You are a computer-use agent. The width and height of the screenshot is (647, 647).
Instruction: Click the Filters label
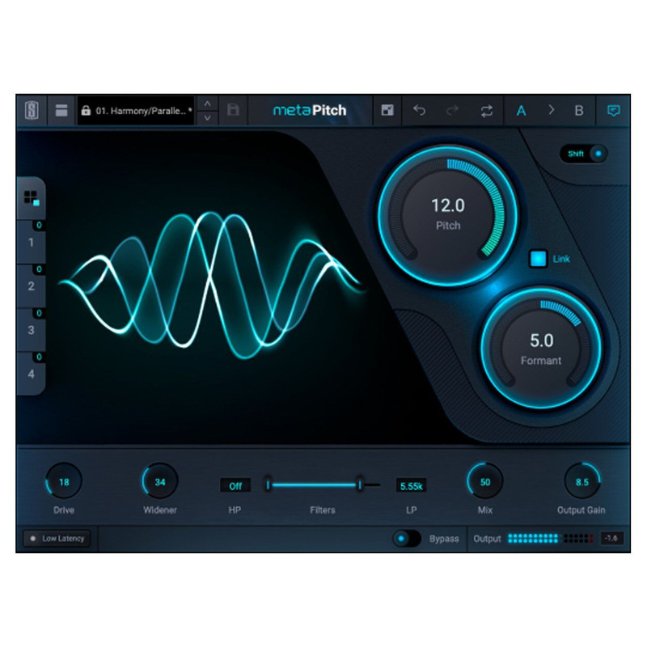click(x=323, y=510)
